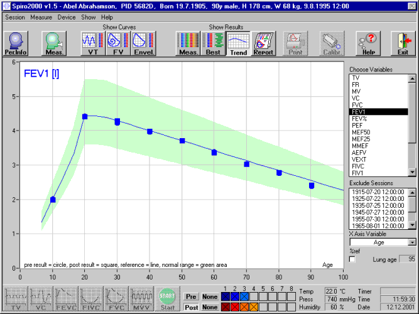Select None for Pre measurements
The height and width of the screenshot is (314, 419).
point(209,296)
